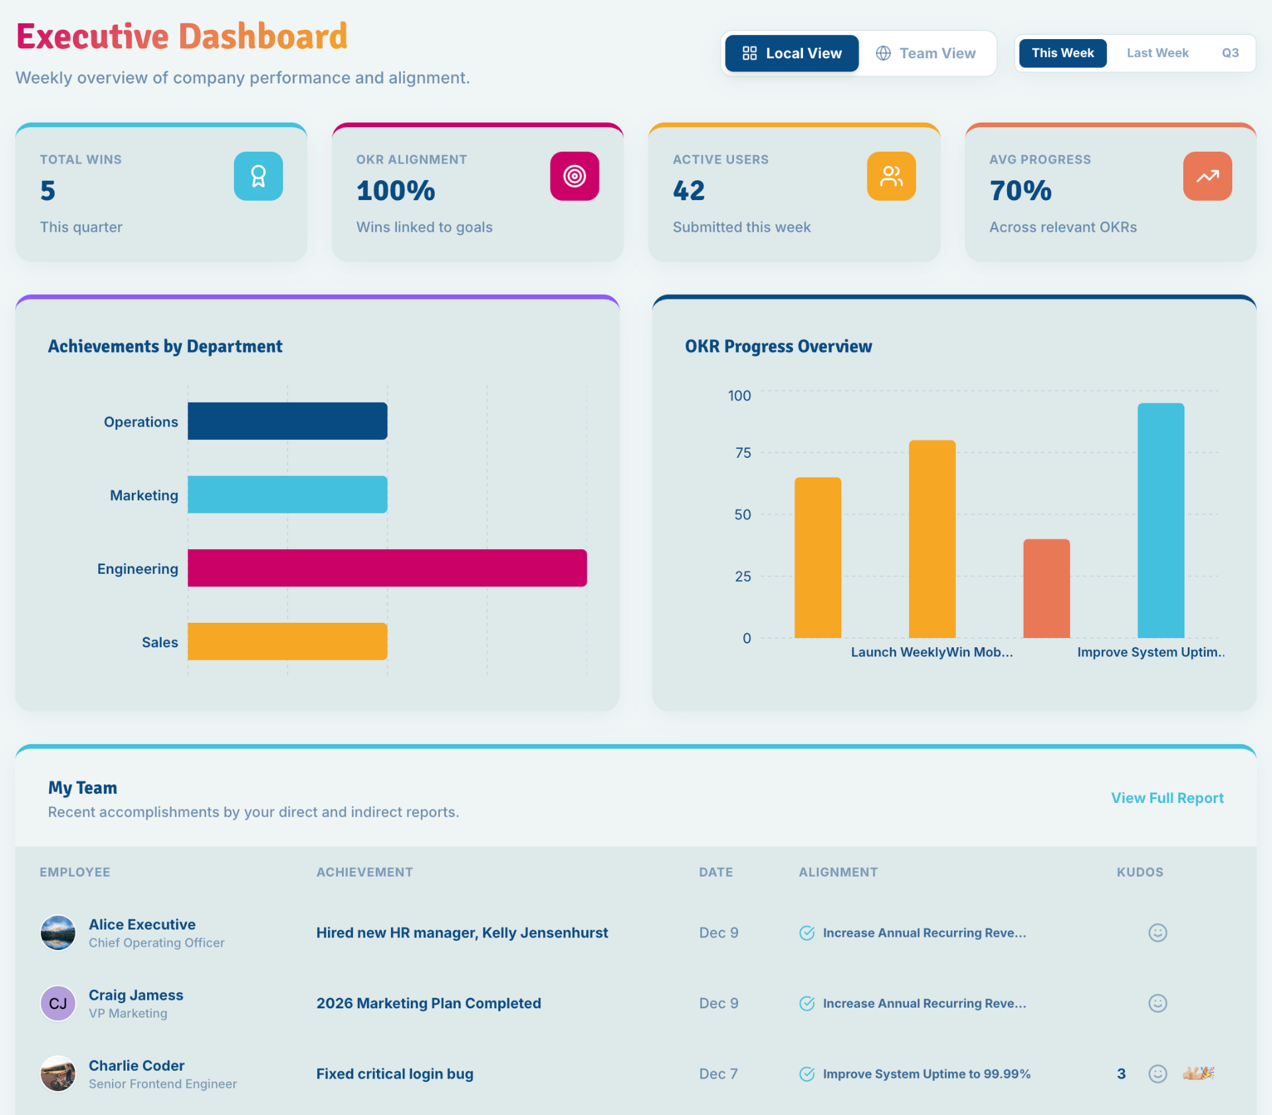Click the 'Launch WeeklyWin Mob...' axis label

tap(931, 652)
